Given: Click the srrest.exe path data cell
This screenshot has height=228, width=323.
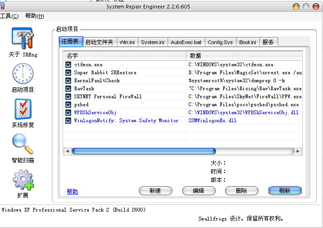Looking at the screenshot, I should (245, 72).
